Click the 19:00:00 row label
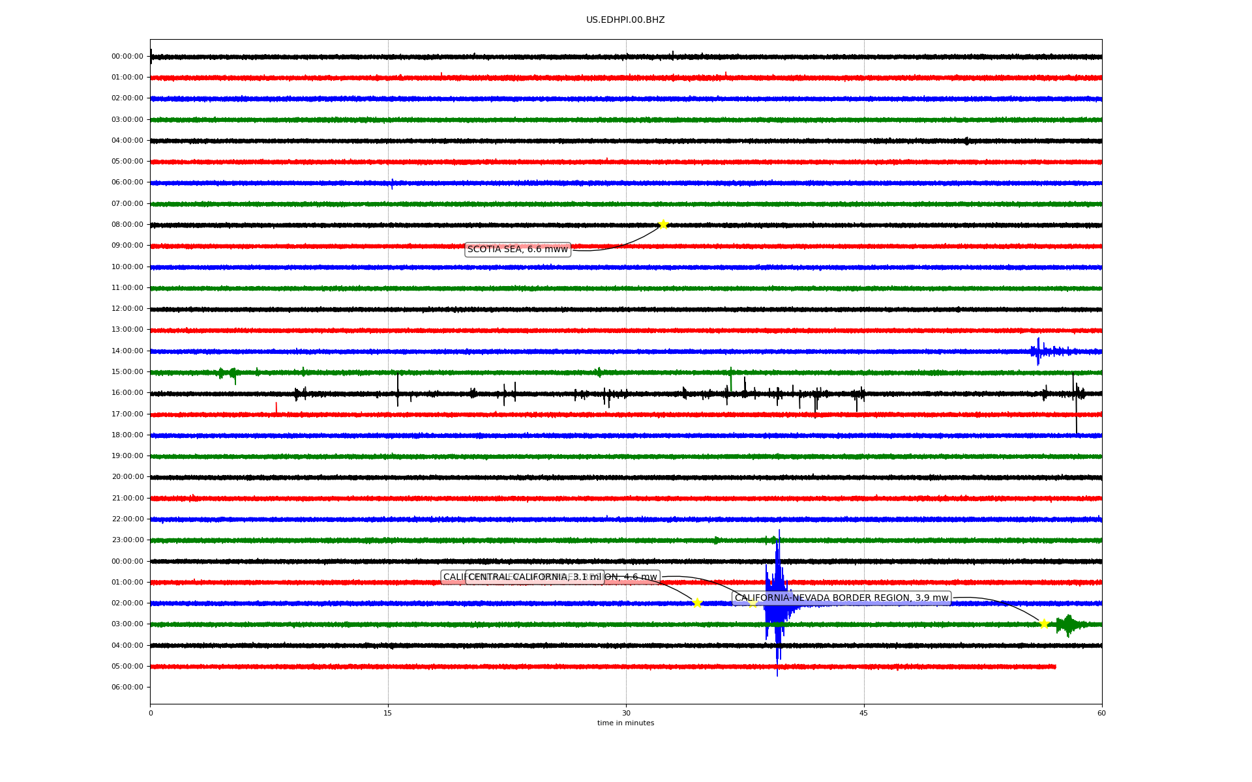This screenshot has height=782, width=1252. coord(127,456)
